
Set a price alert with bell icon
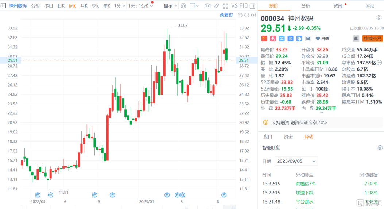point(356,39)
